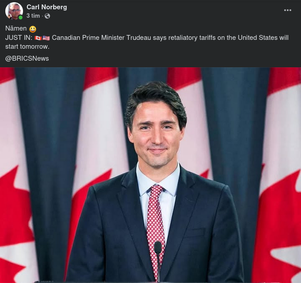
Task: Open the "3 tim" timestamp link
Action: 33,16
